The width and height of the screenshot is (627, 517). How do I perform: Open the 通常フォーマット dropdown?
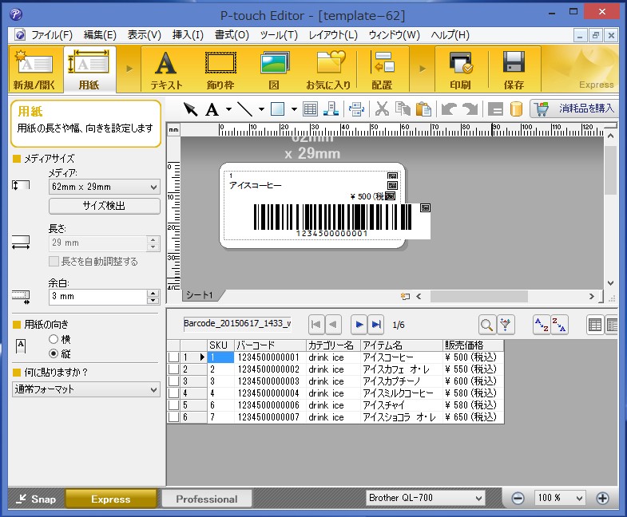[x=86, y=389]
